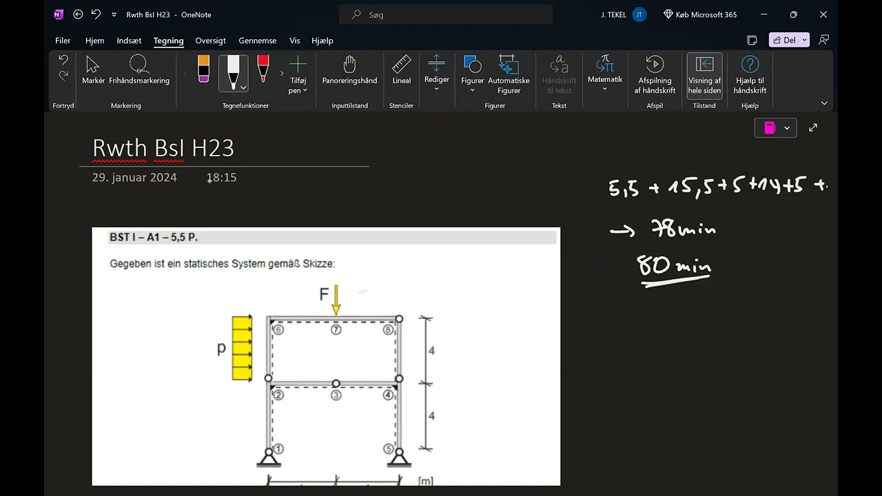Enable Panoreringshånd hand tool
Image resolution: width=882 pixels, height=496 pixels.
349,70
